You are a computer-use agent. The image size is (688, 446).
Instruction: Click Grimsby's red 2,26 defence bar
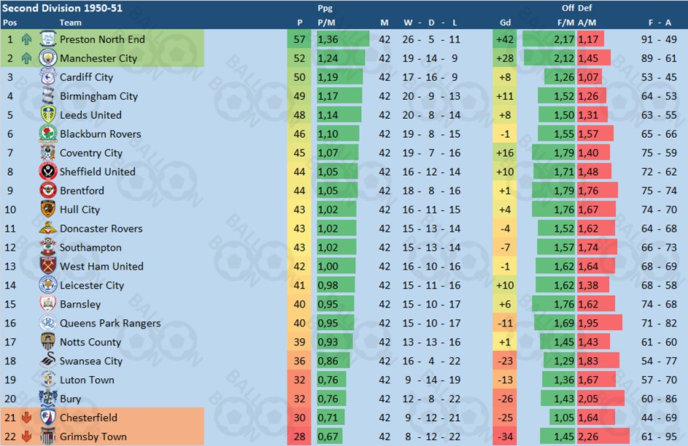603,437
